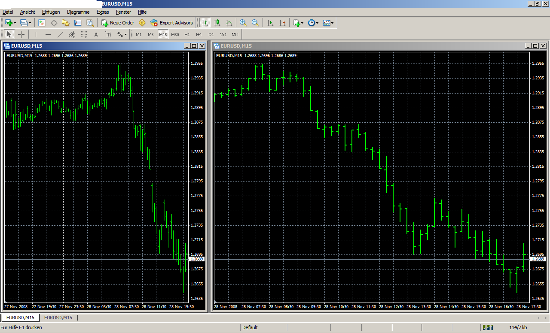Enable Expert Advisors button
This screenshot has width=550, height=333.
tap(172, 23)
